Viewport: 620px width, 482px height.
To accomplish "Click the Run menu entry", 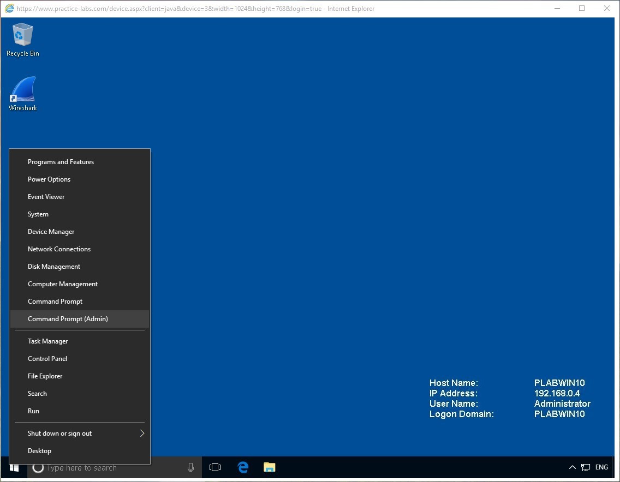I will tap(33, 411).
